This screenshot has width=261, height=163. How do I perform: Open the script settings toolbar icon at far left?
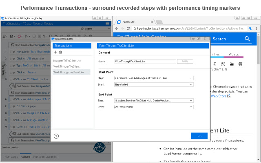tap(4, 36)
